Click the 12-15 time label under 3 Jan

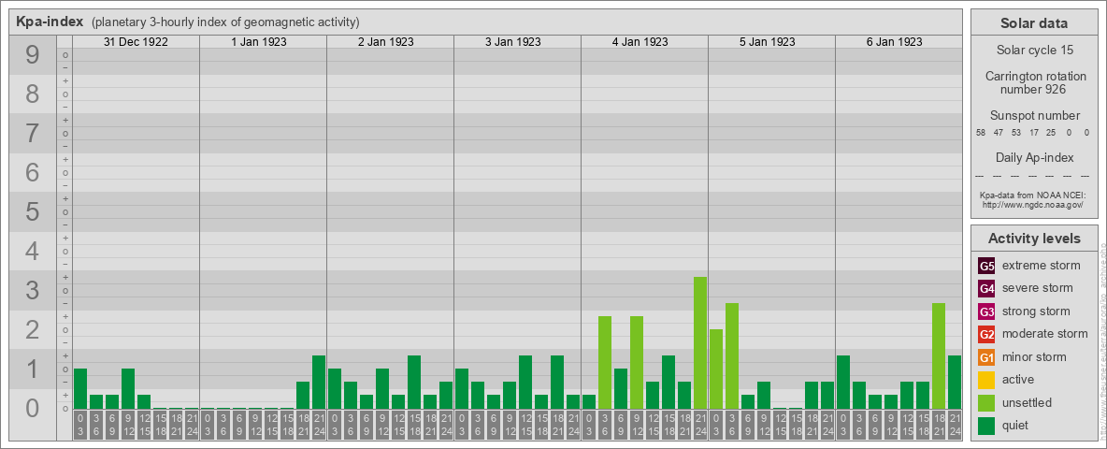[525, 426]
